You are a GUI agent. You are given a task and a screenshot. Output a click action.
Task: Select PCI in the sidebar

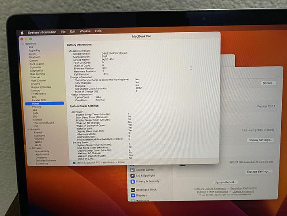[34, 97]
